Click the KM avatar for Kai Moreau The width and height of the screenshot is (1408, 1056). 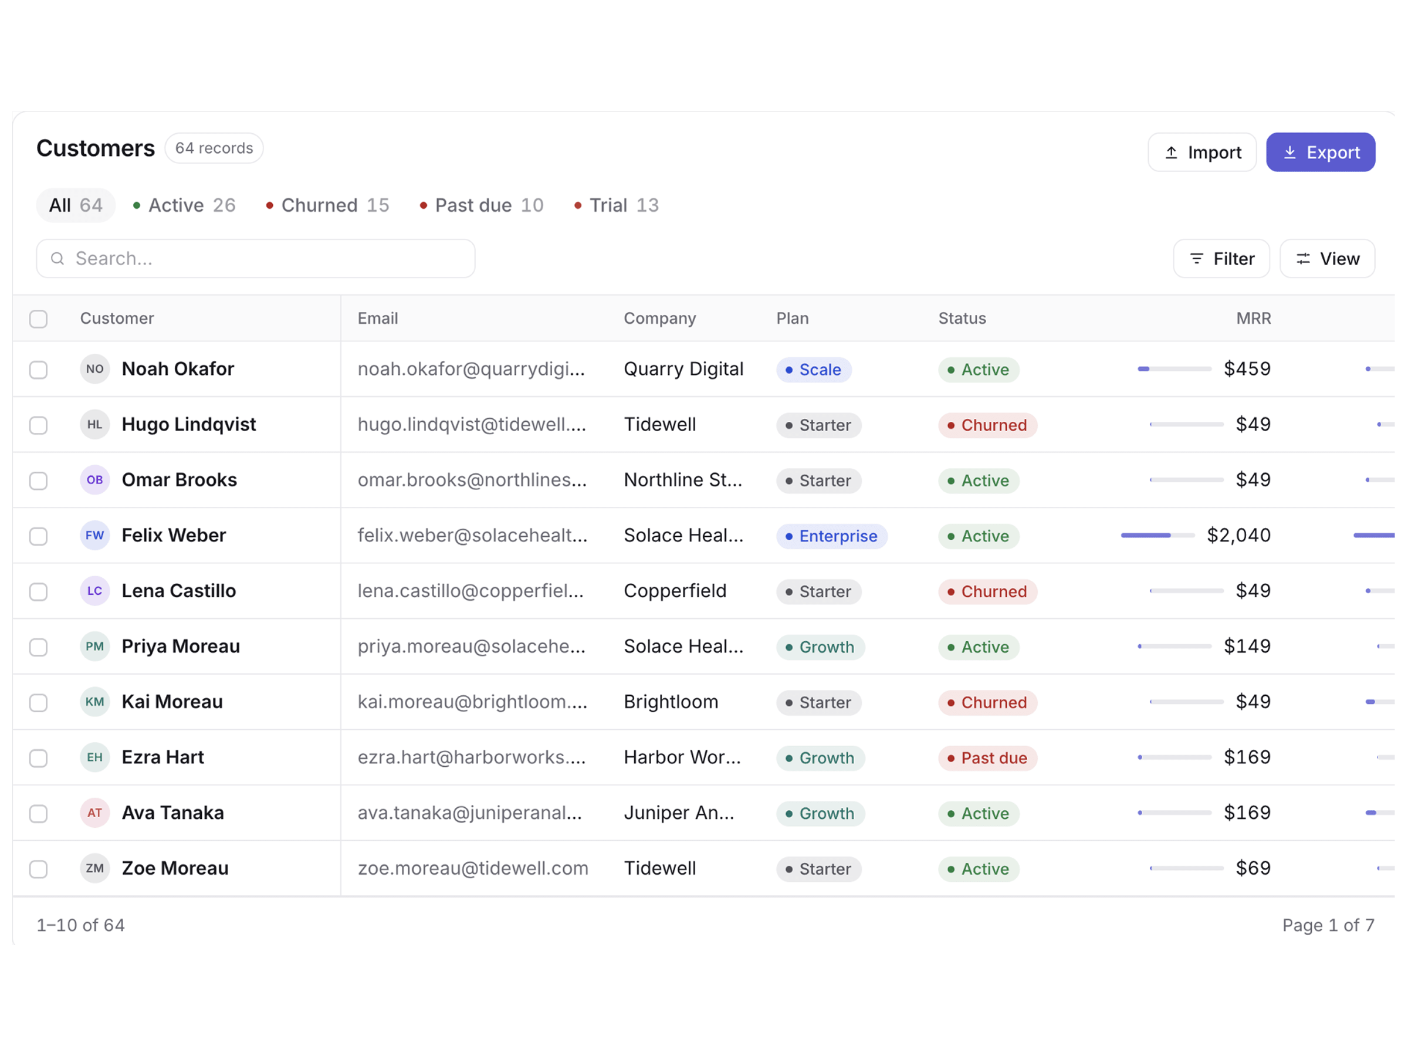tap(95, 702)
